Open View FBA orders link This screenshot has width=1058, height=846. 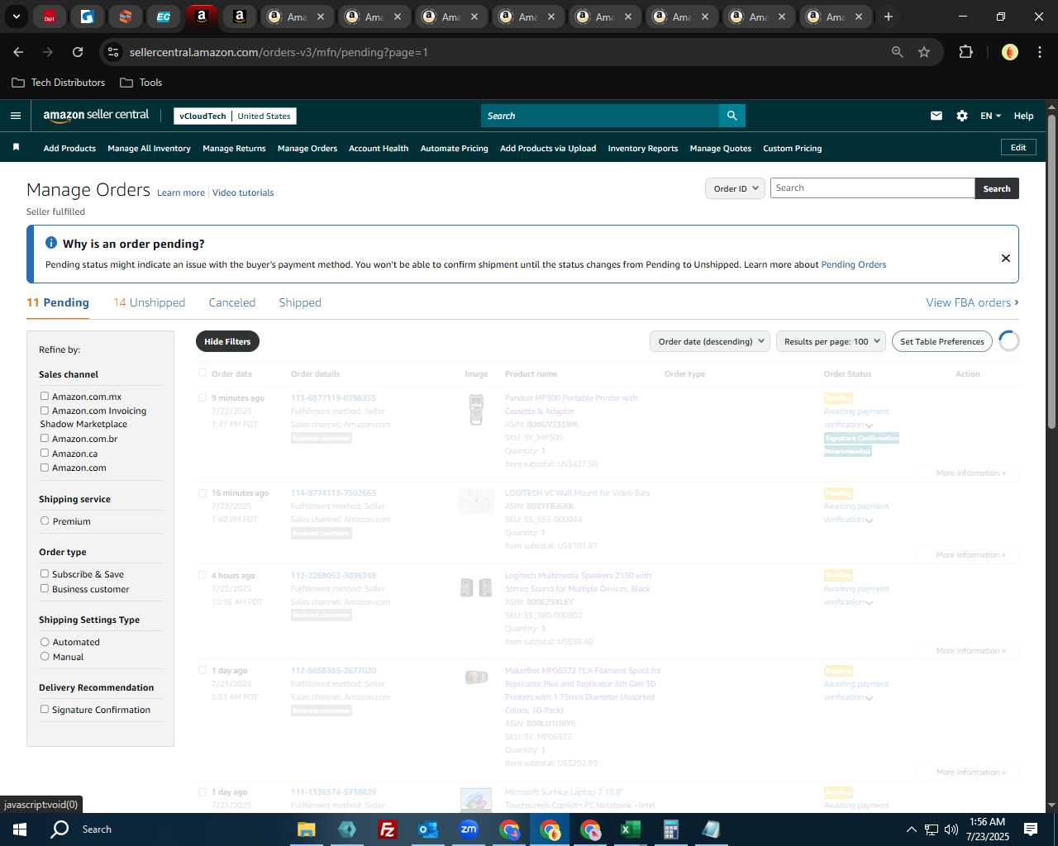click(972, 302)
